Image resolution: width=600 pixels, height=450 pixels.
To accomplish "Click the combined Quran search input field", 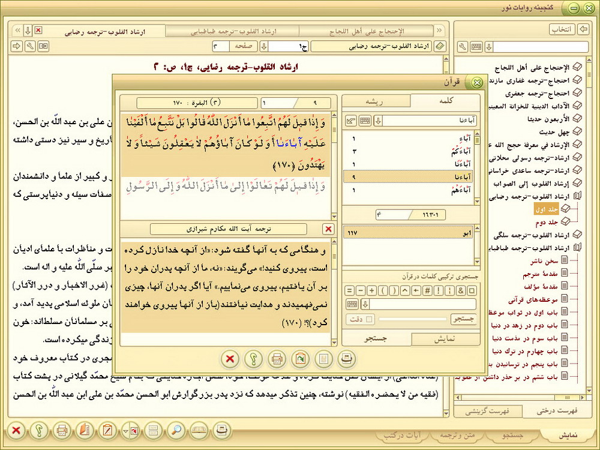I will tap(423, 304).
